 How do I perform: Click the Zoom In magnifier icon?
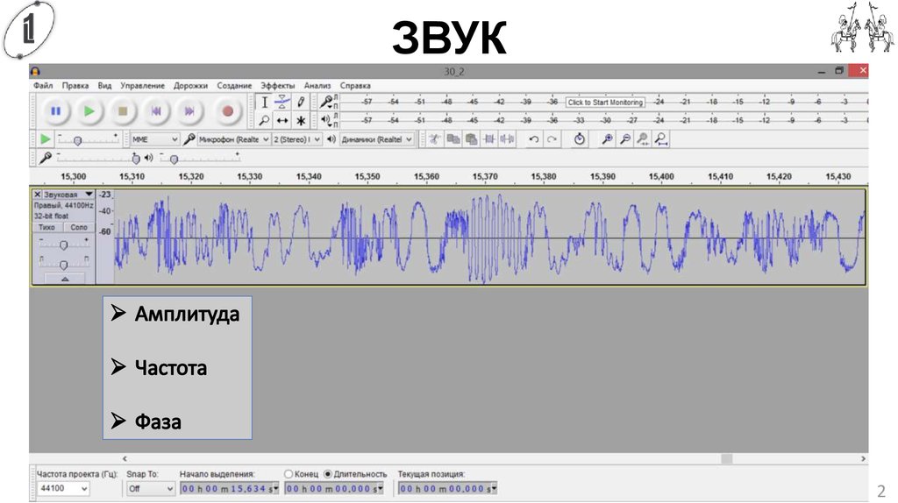point(607,139)
